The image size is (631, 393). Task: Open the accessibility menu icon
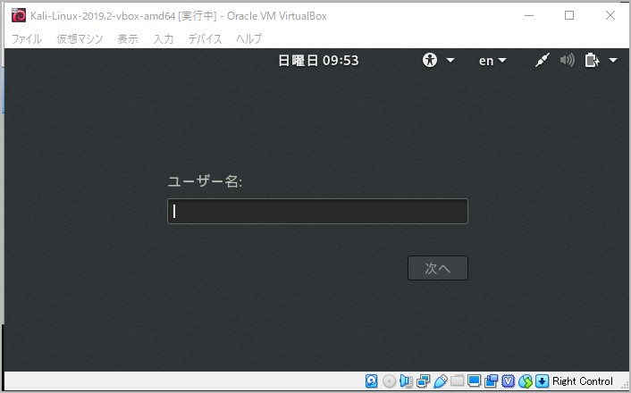tap(429, 61)
